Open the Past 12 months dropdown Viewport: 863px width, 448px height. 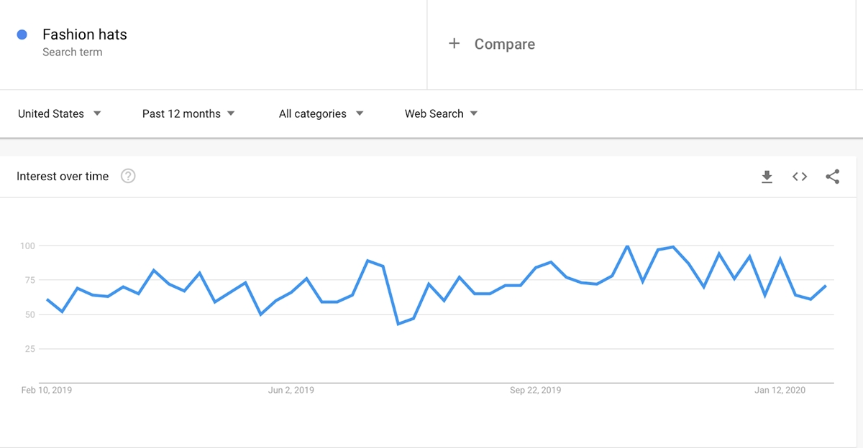(x=188, y=113)
